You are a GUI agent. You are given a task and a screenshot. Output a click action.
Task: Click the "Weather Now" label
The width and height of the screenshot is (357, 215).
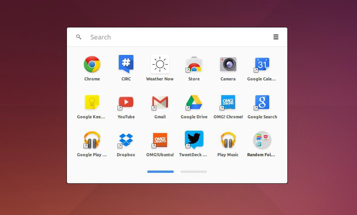point(160,79)
